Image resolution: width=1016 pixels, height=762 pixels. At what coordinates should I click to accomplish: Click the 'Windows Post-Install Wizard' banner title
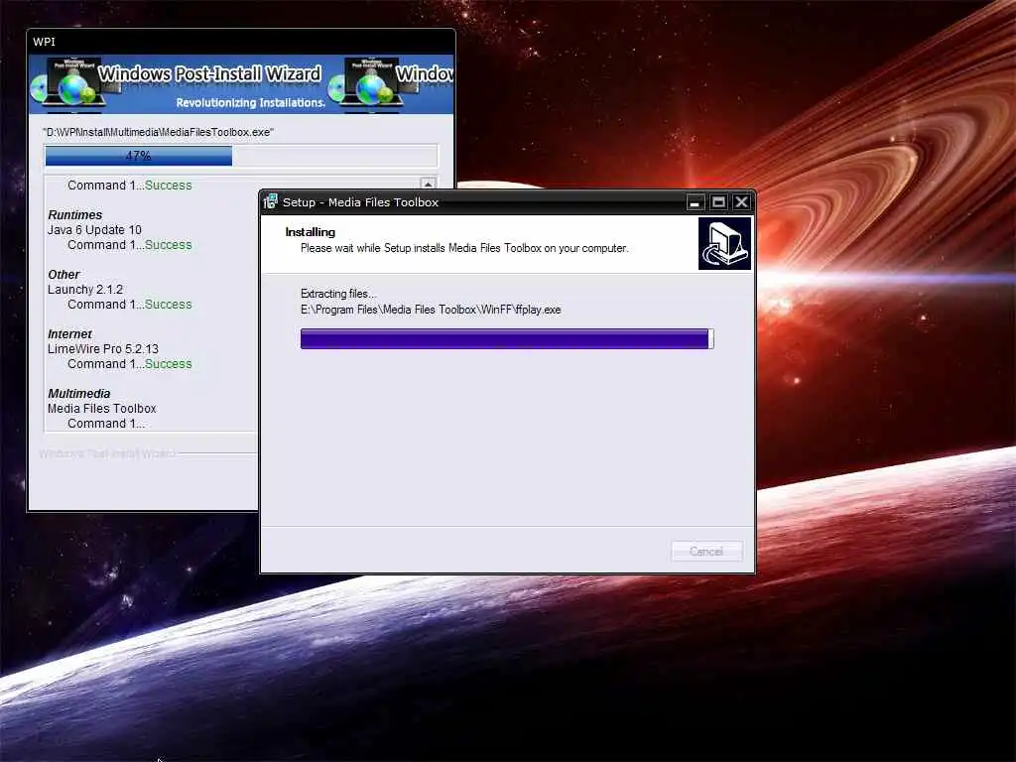(x=210, y=73)
